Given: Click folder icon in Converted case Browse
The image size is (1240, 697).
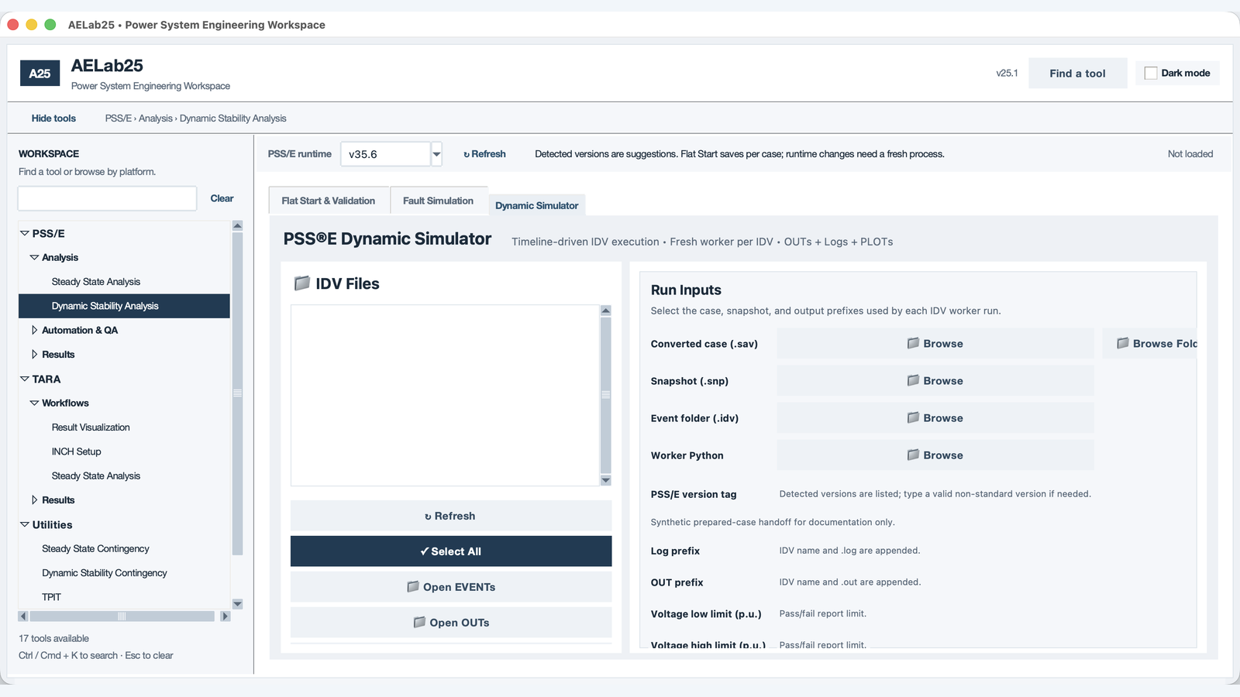Looking at the screenshot, I should tap(913, 343).
